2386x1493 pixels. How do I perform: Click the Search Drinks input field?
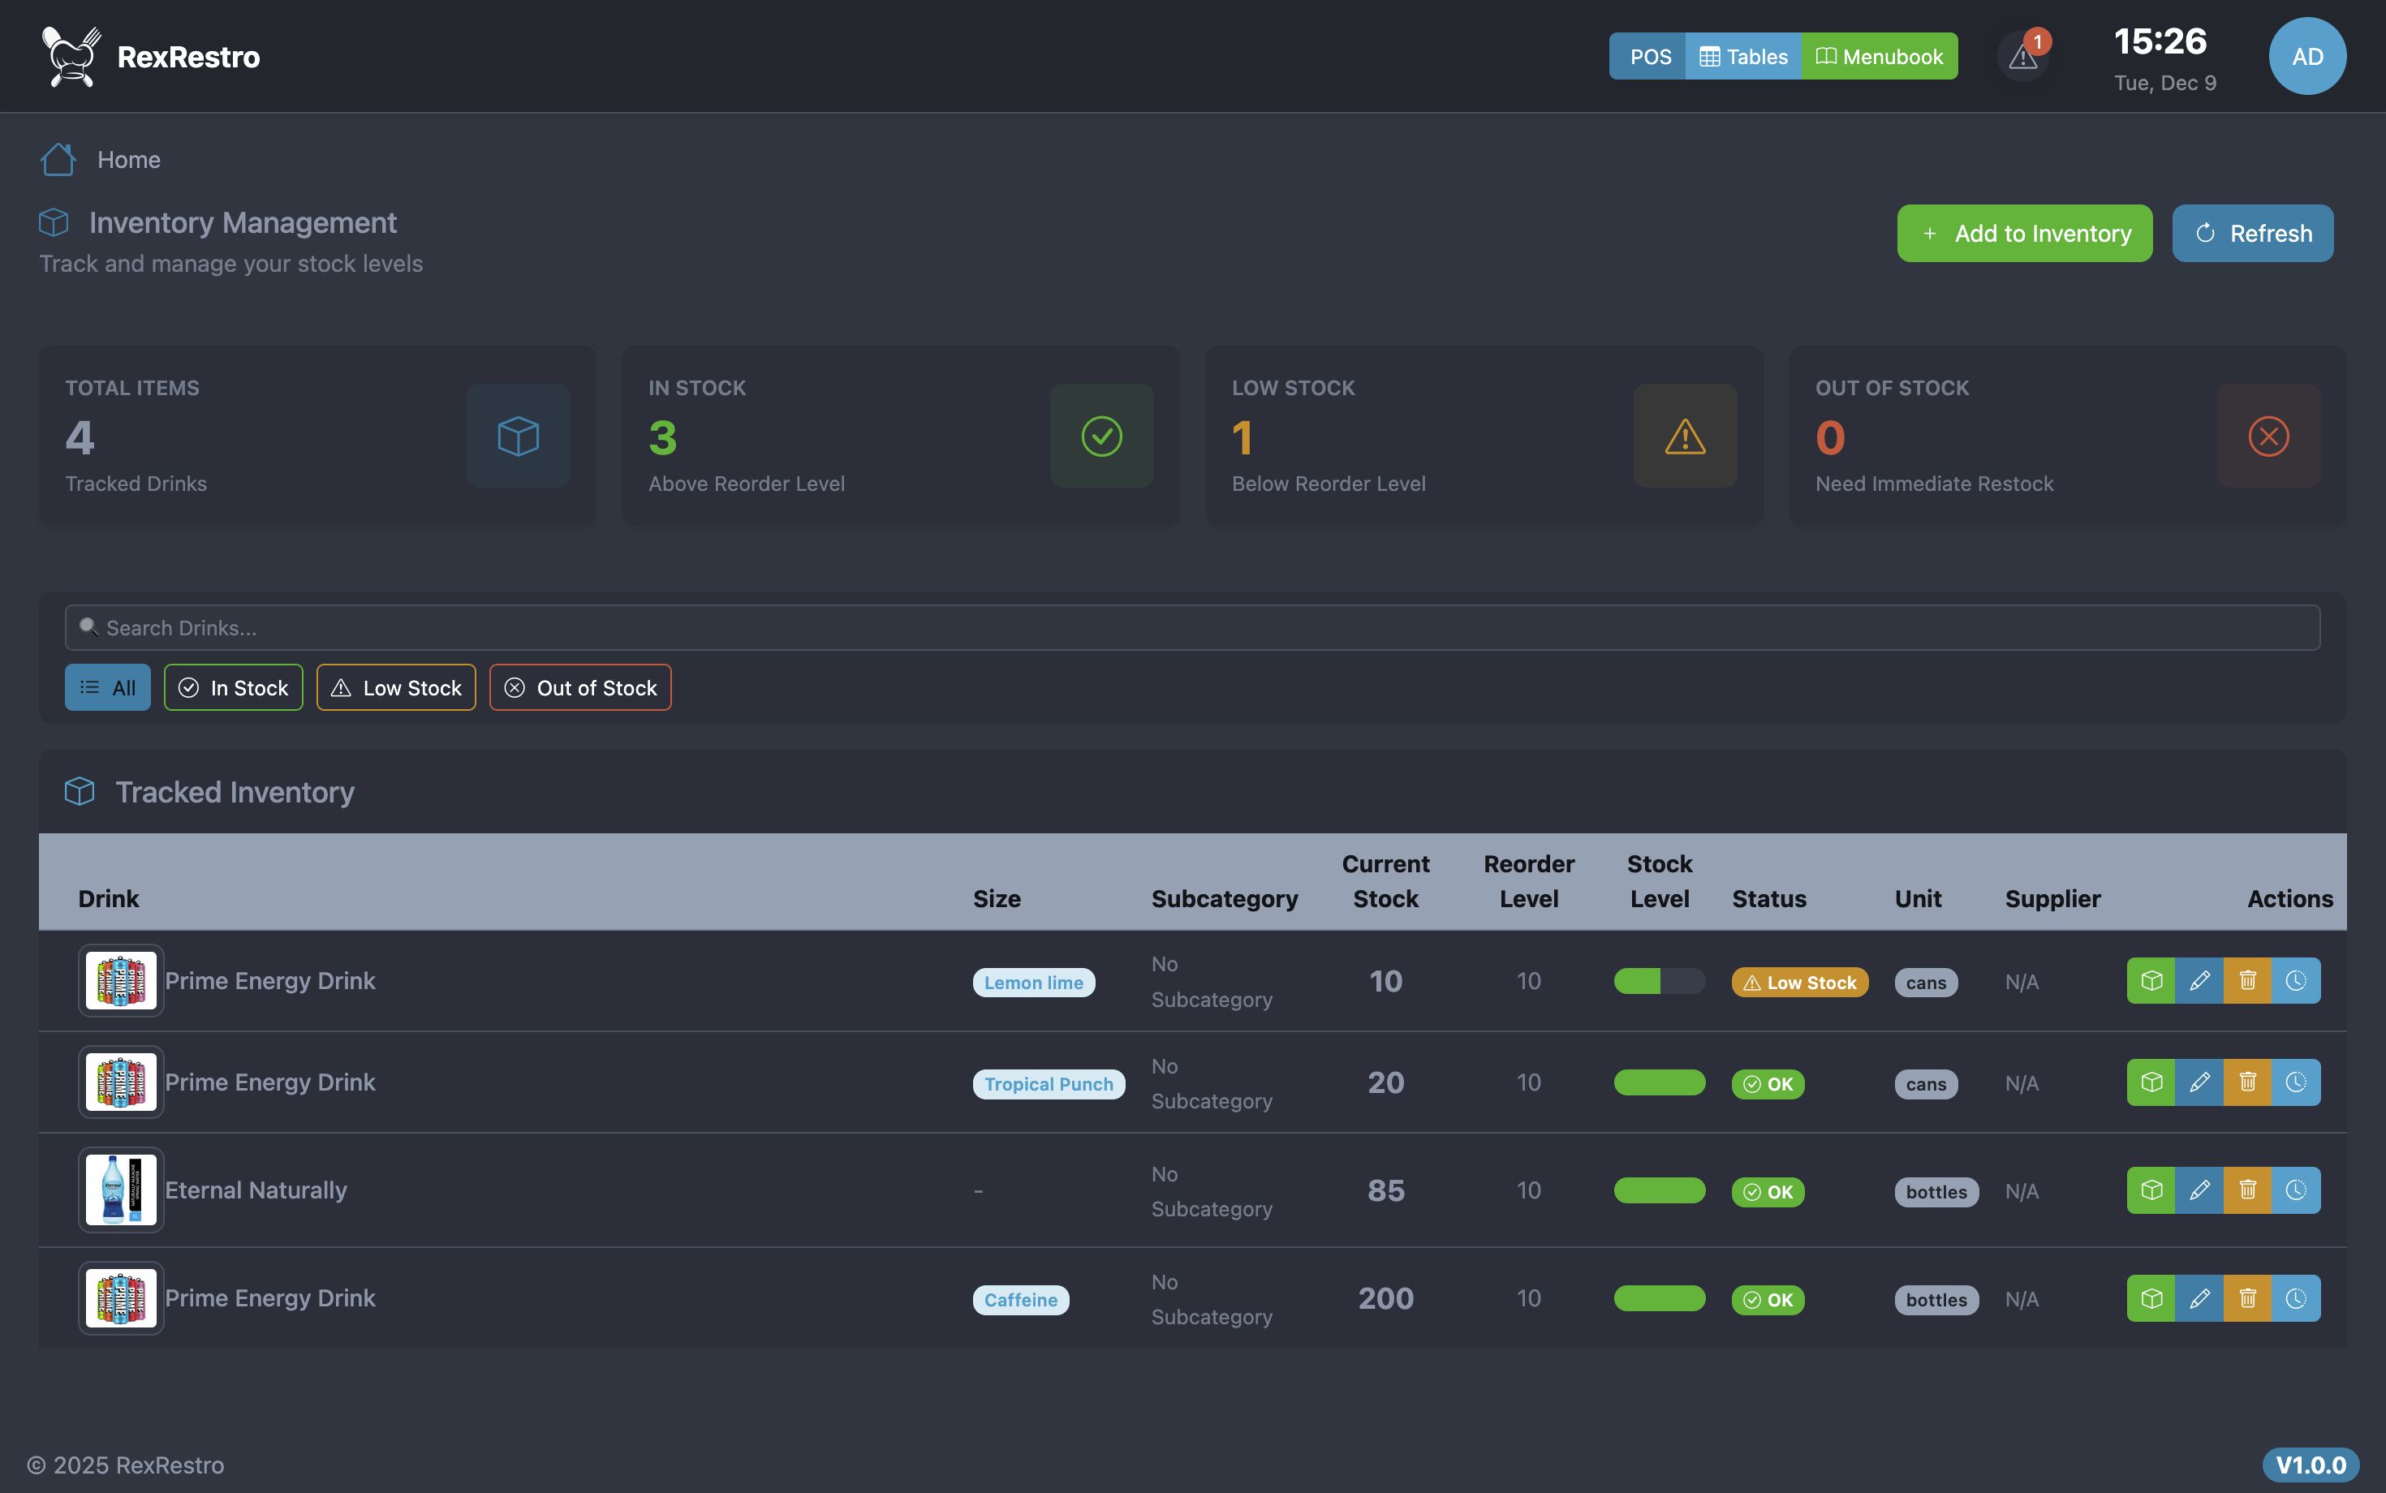[1192, 628]
